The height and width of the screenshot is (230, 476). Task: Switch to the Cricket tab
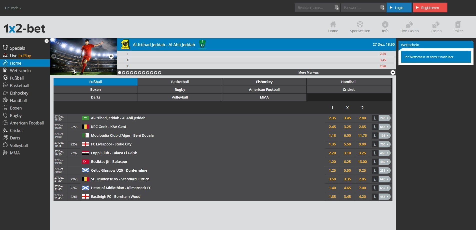349,90
